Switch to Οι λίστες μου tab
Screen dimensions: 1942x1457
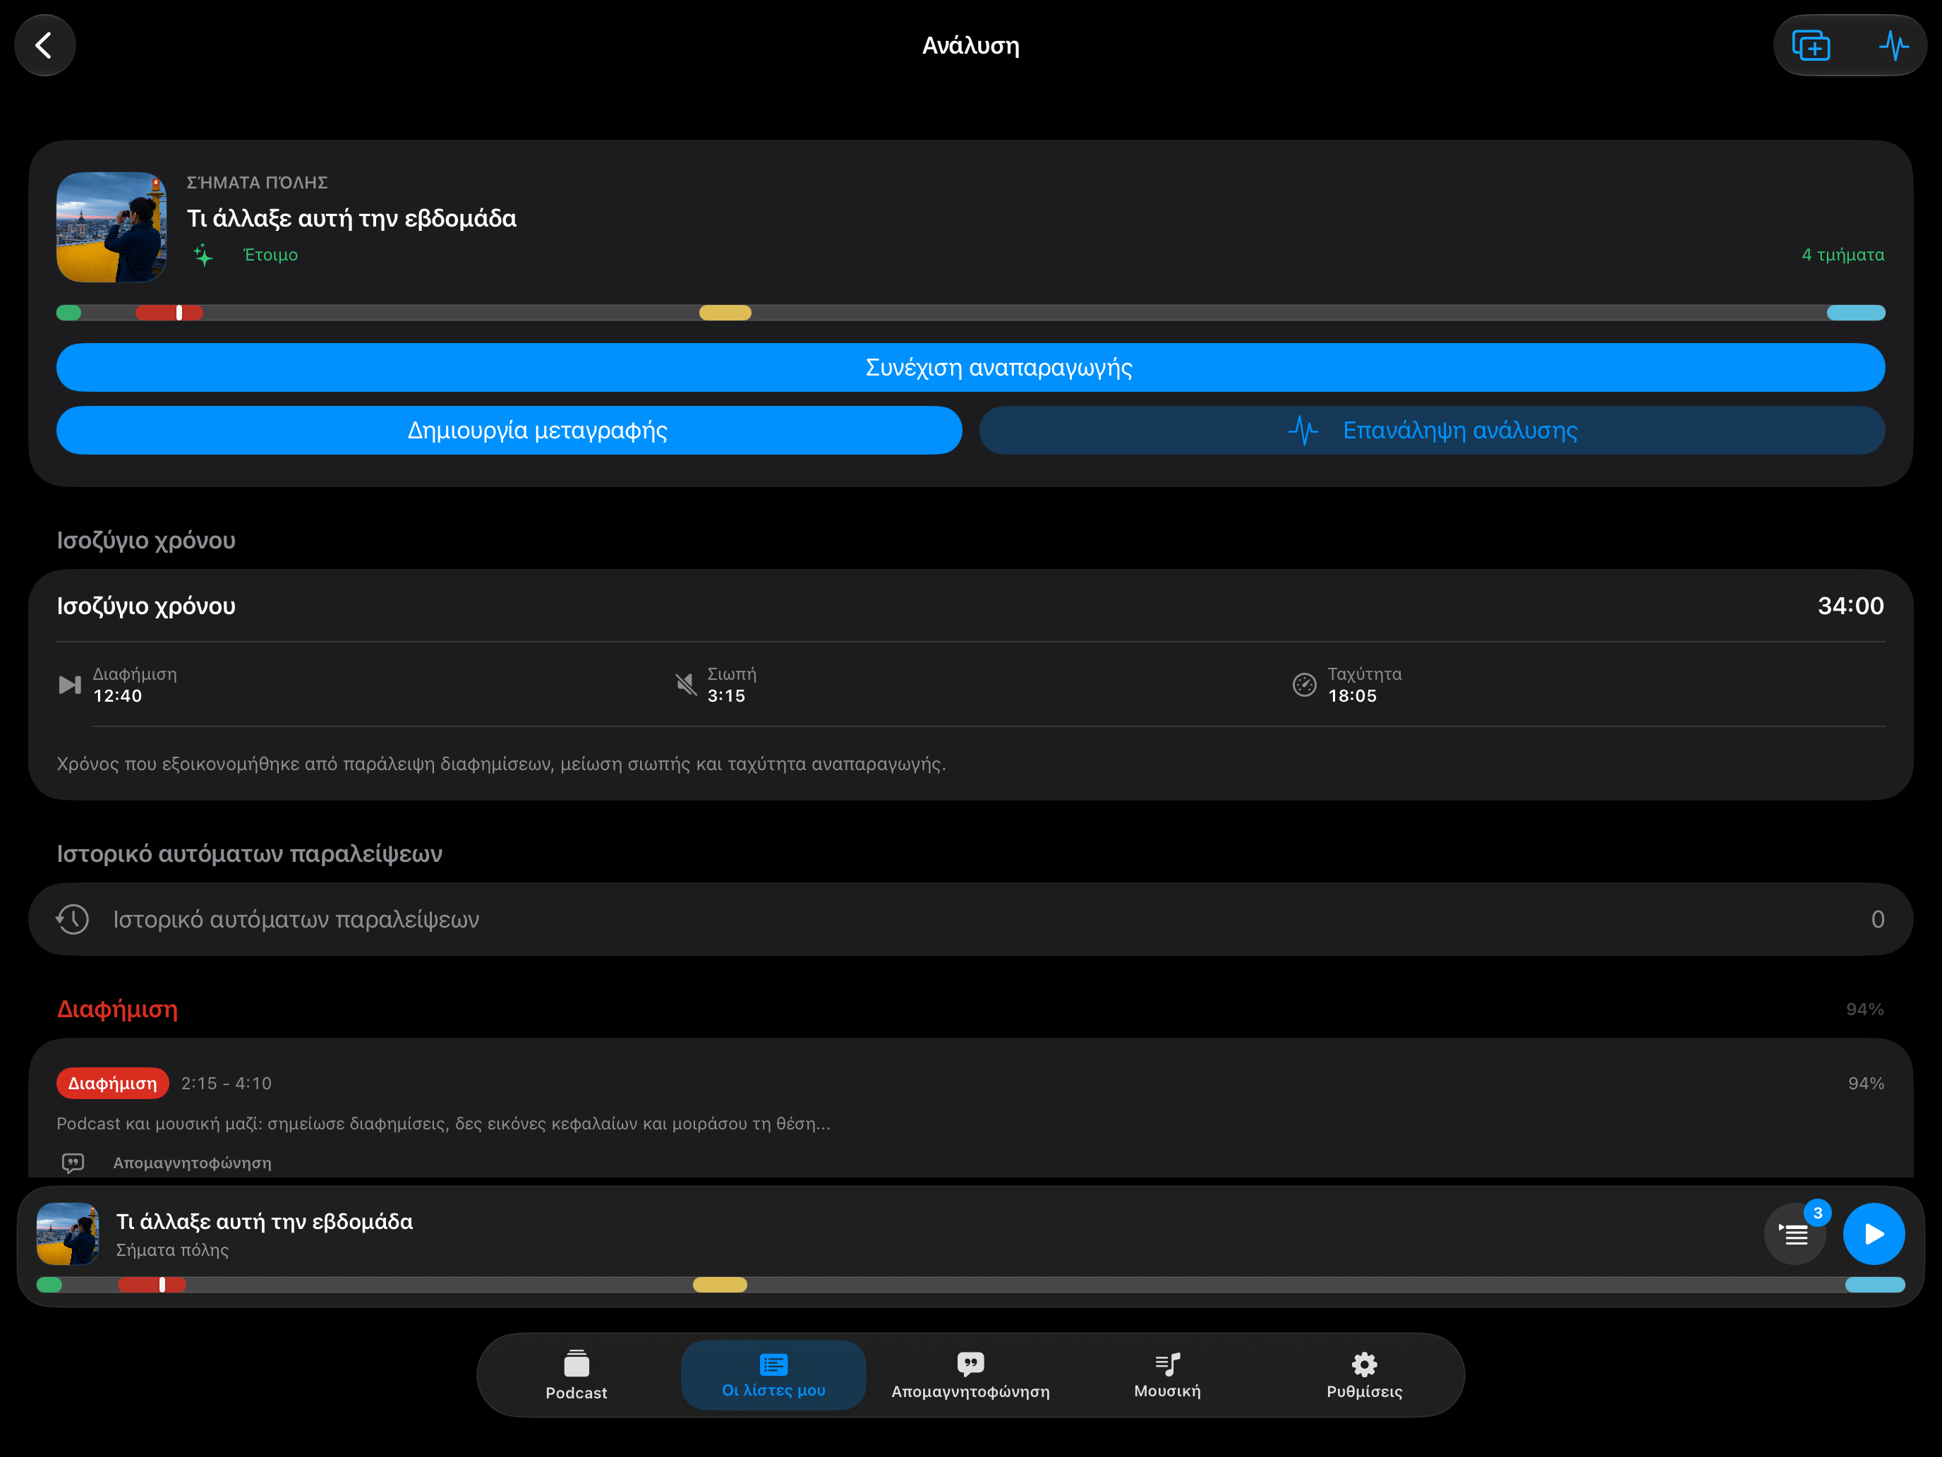pyautogui.click(x=773, y=1374)
